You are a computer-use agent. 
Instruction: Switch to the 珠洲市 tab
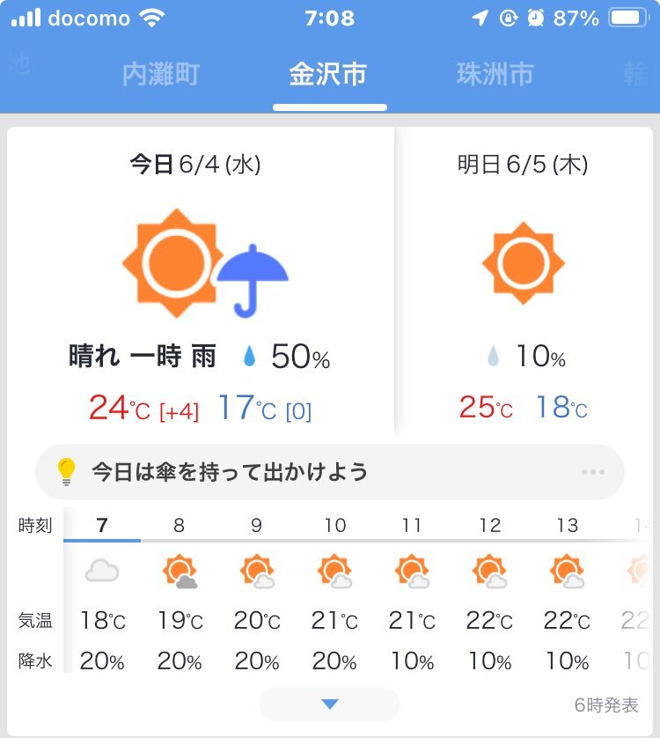495,74
